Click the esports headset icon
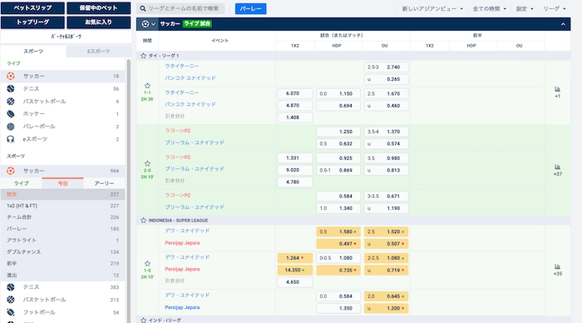Image resolution: width=582 pixels, height=323 pixels. [x=11, y=139]
